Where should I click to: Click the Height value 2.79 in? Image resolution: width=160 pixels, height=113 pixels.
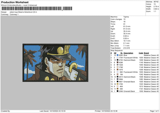tap(156, 6)
